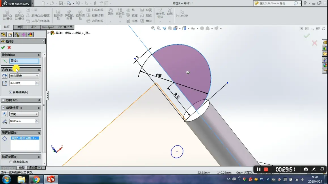Click the 直线4 rotation axis field
Image resolution: width=328 pixels, height=184 pixels.
pos(24,61)
